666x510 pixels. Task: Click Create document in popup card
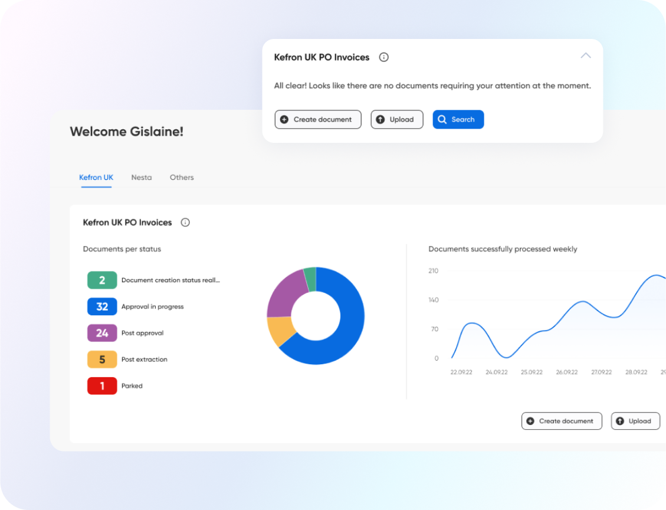pyautogui.click(x=318, y=119)
